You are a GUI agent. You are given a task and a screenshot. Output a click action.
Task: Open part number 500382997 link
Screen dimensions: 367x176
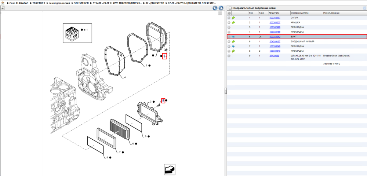[x=275, y=18]
